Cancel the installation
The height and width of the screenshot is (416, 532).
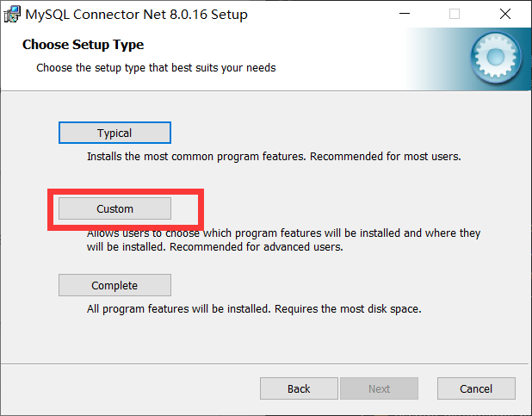(476, 388)
